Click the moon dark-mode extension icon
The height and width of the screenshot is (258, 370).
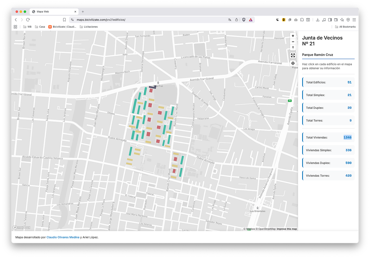click(x=278, y=20)
